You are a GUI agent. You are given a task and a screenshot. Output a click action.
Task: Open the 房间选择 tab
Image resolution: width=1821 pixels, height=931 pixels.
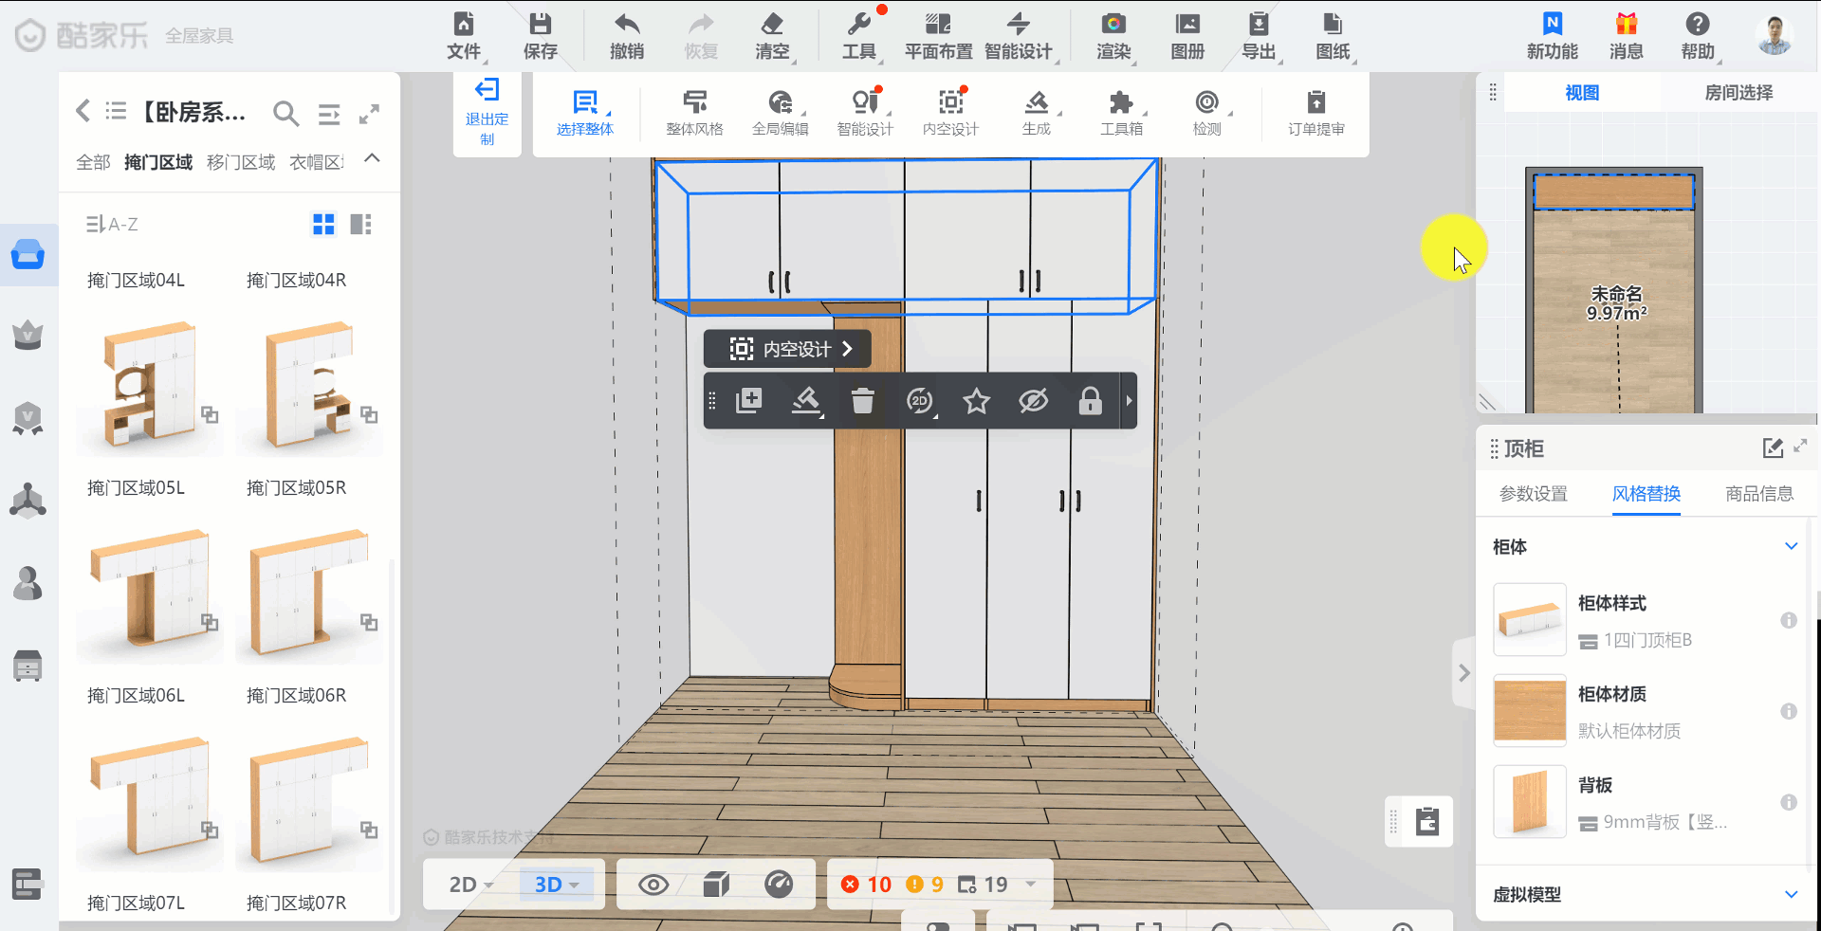point(1738,93)
